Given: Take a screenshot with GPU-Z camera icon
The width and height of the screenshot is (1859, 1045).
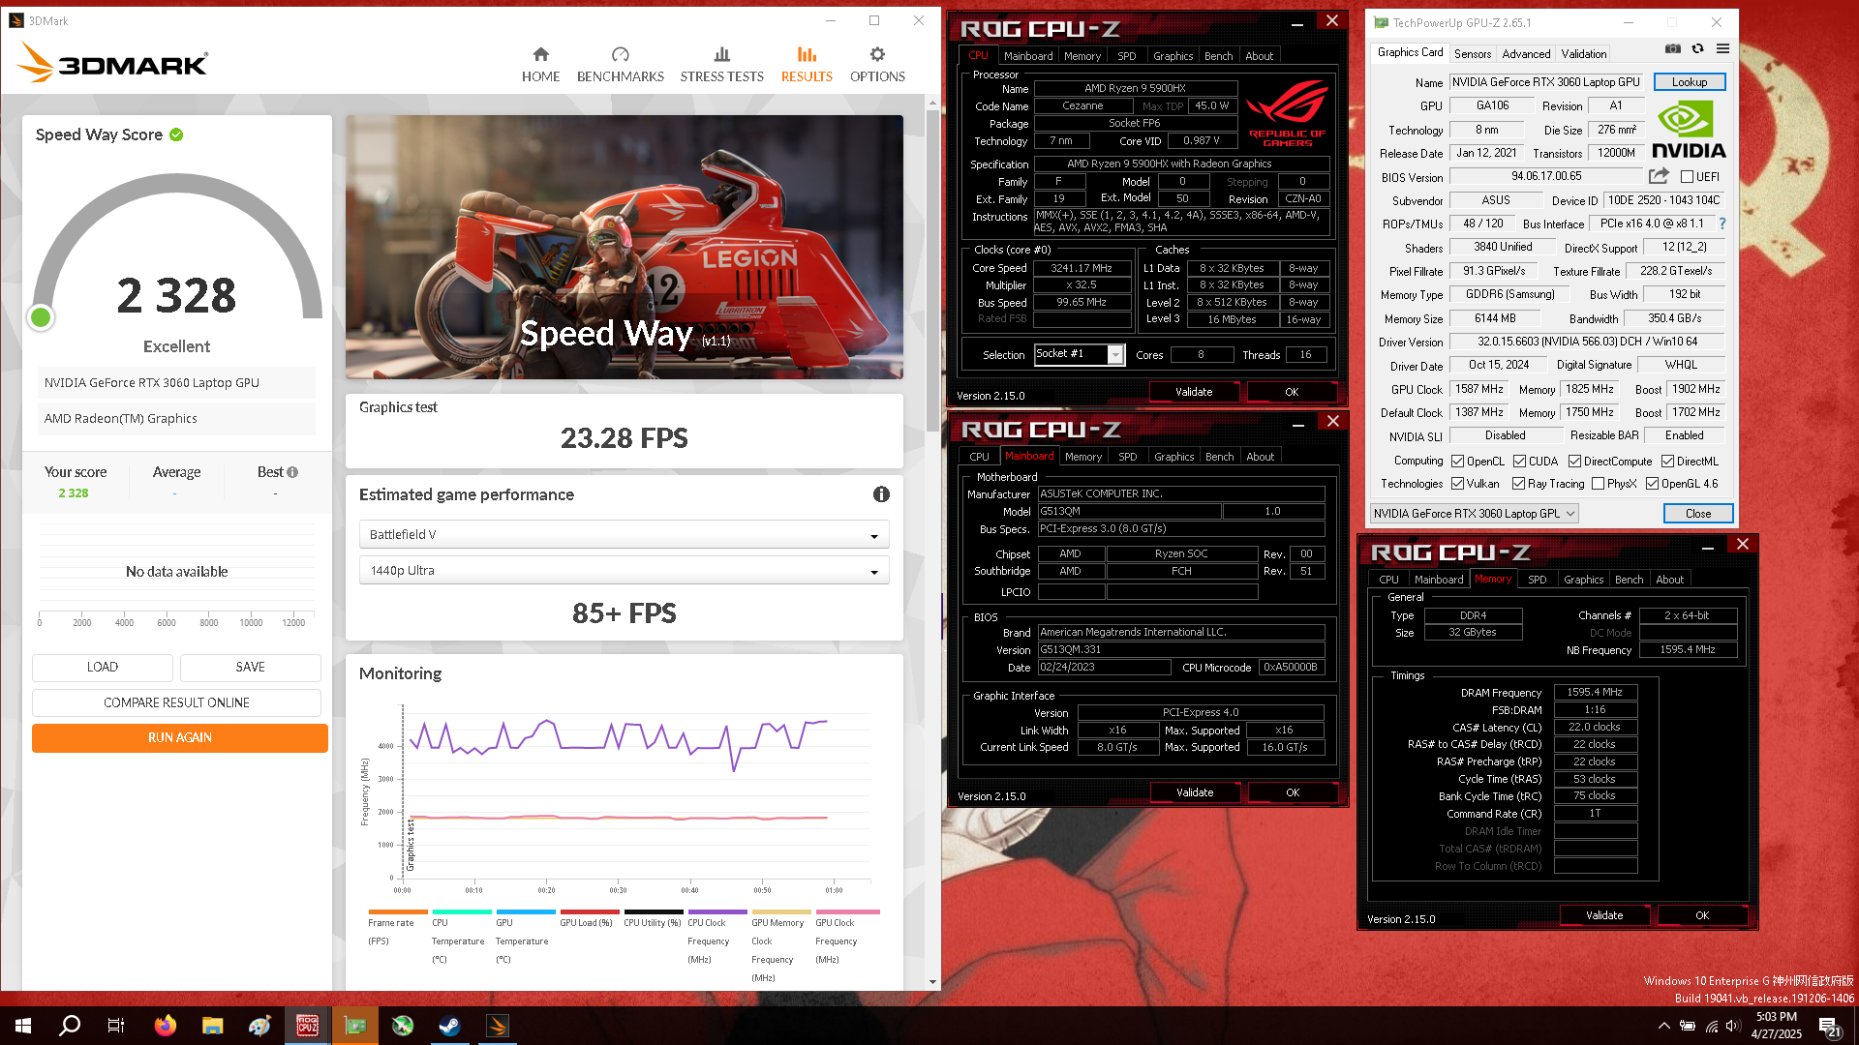Looking at the screenshot, I should tap(1672, 48).
